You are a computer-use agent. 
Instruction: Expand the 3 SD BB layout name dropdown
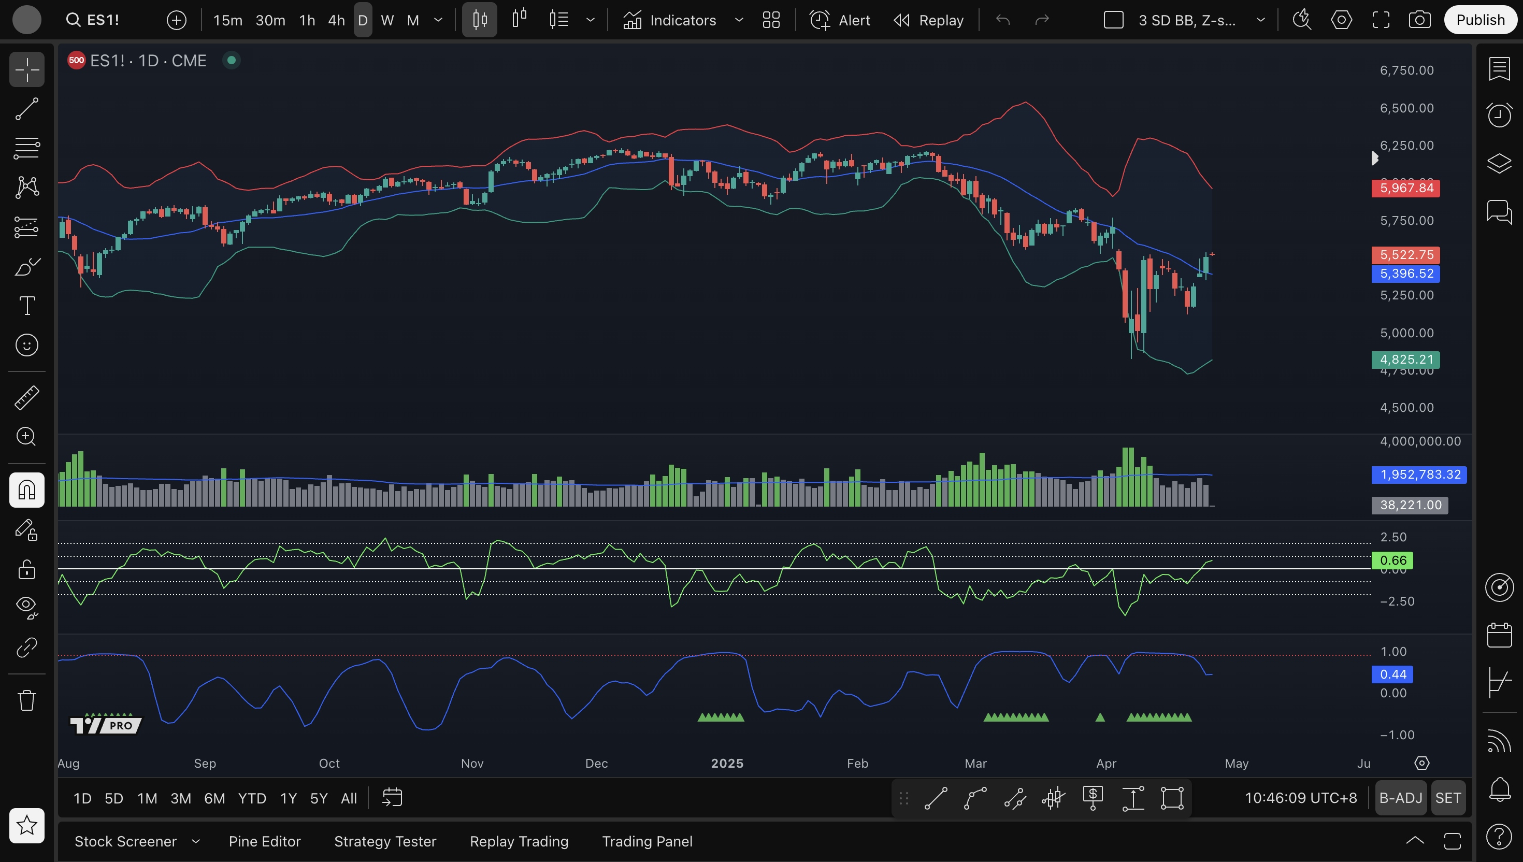(x=1260, y=20)
